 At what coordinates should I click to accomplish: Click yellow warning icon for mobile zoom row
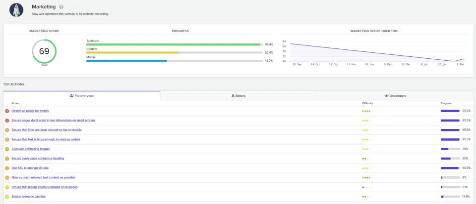tap(7, 187)
